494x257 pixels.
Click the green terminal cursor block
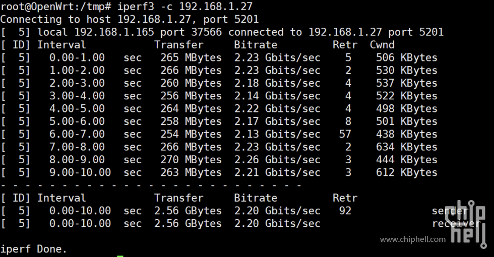point(120,256)
